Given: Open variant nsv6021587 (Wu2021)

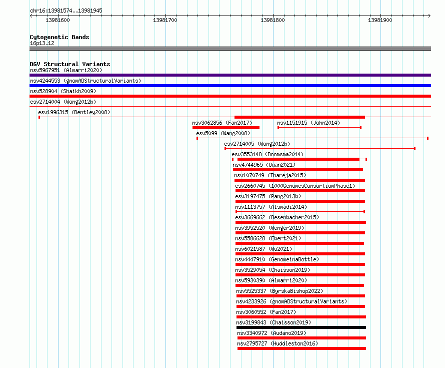Looking at the screenshot, I should pyautogui.click(x=263, y=249).
